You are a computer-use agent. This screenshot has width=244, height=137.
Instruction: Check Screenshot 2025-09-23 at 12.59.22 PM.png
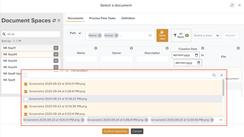(26, 99)
